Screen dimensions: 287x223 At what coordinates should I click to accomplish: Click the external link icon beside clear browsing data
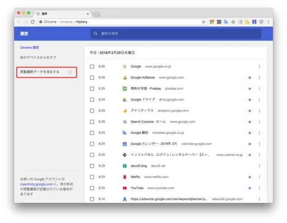tap(70, 72)
